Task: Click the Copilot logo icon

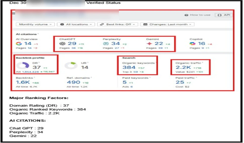Action: [193, 44]
